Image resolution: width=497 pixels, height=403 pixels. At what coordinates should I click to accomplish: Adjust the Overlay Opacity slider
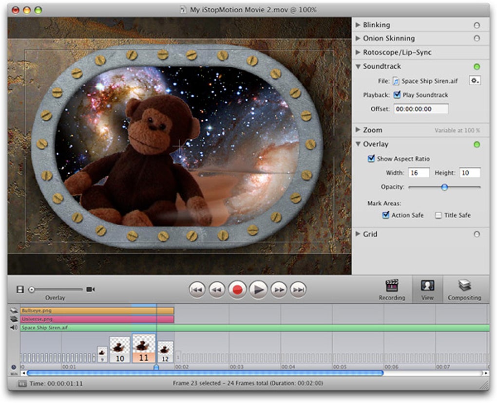(444, 187)
